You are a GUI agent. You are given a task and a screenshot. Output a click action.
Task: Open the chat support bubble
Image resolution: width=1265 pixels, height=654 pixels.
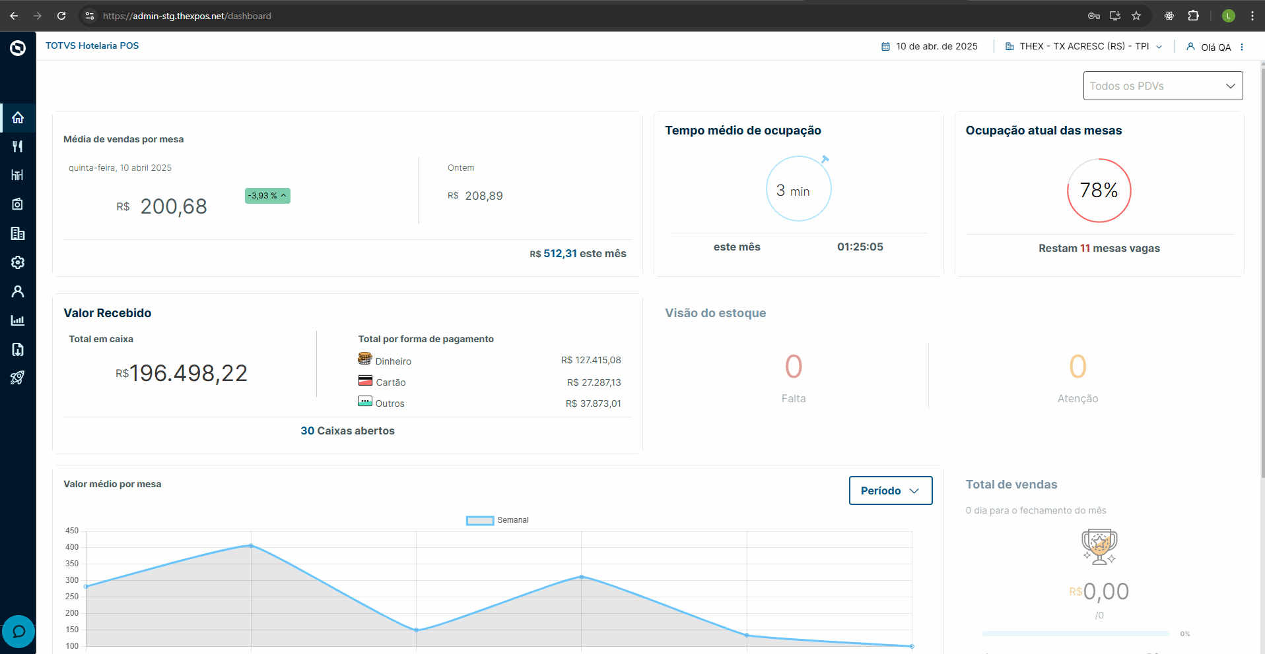18,632
